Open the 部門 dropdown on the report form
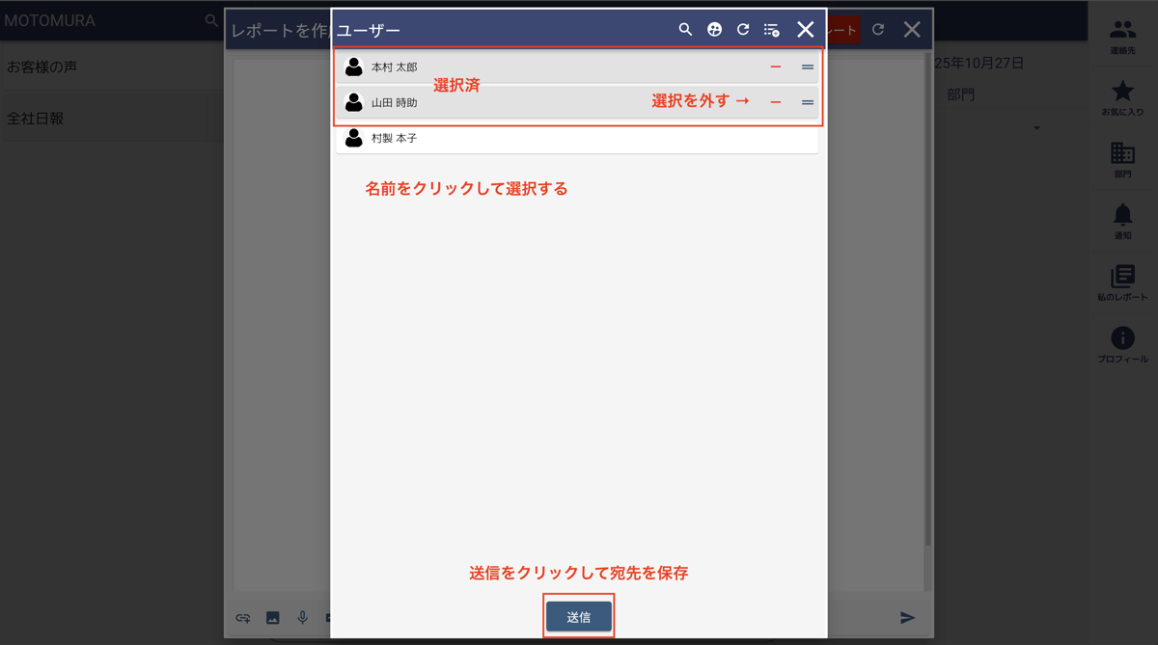Screen dimensions: 1158x645 click(x=1036, y=126)
